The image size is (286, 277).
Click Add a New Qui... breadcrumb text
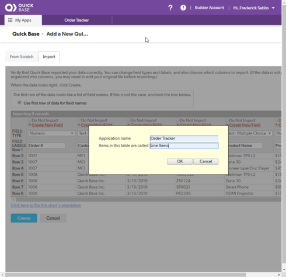[x=67, y=34]
